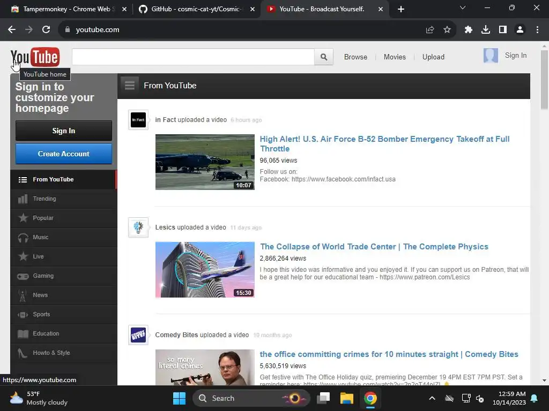Click the YouTube logo to go home

(35, 57)
